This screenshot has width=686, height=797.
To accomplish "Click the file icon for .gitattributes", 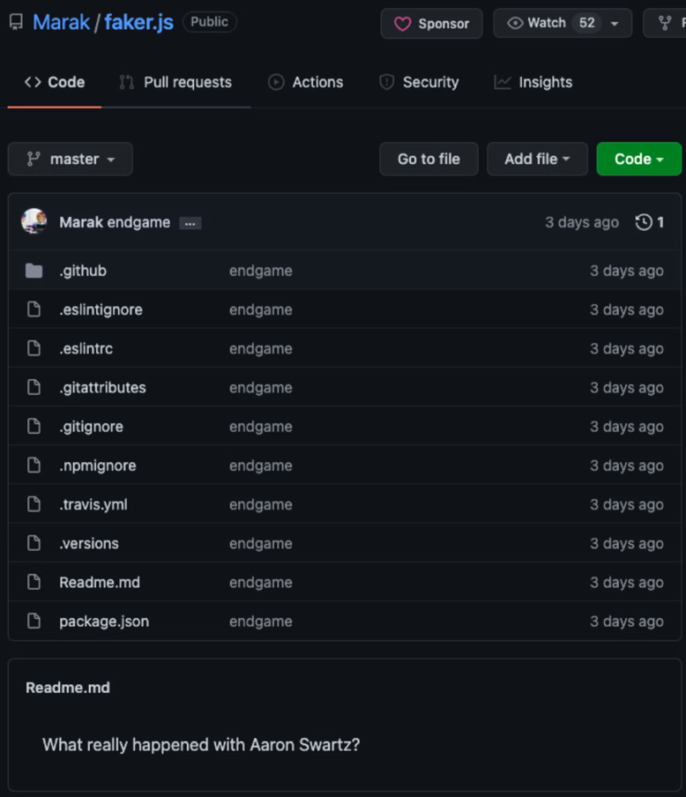I will tap(34, 387).
